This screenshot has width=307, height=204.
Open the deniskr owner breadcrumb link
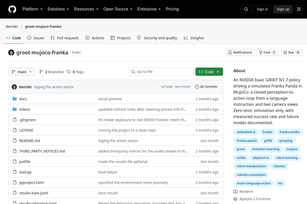click(x=12, y=27)
